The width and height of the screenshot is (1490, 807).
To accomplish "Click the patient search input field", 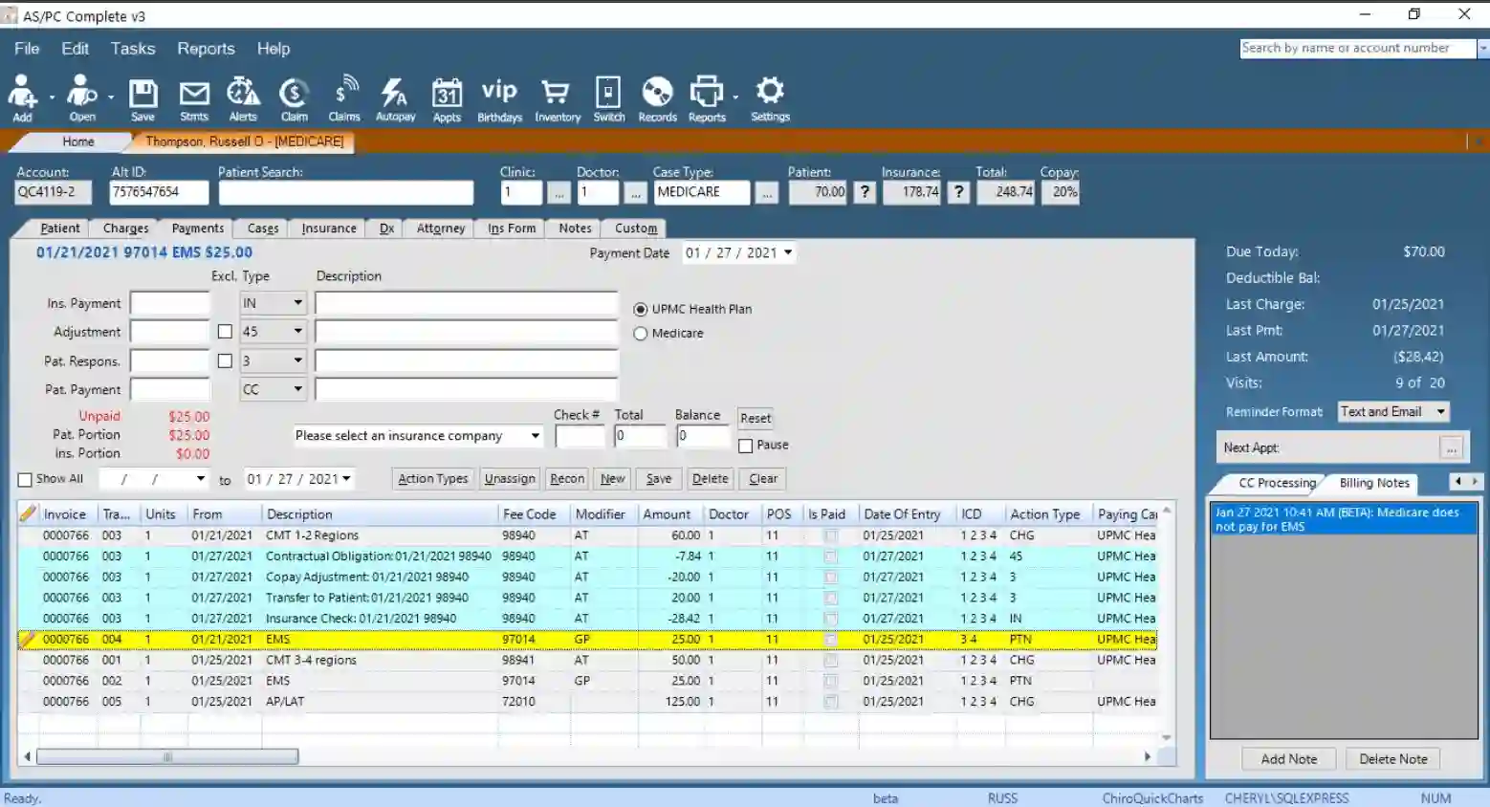I will (x=345, y=192).
